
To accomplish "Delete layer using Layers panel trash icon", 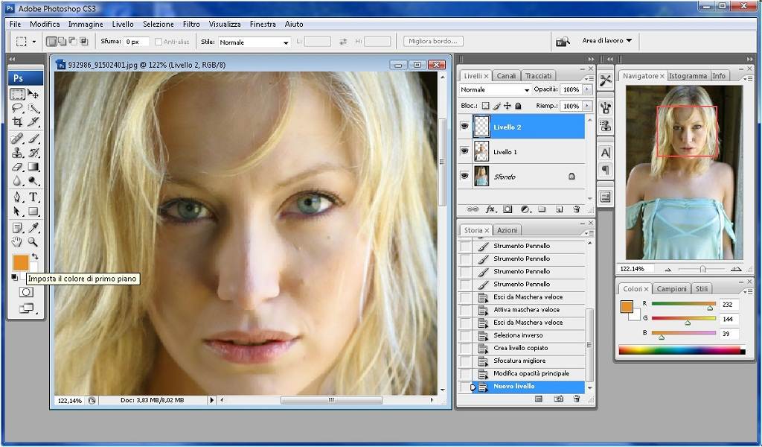I will click(x=576, y=209).
